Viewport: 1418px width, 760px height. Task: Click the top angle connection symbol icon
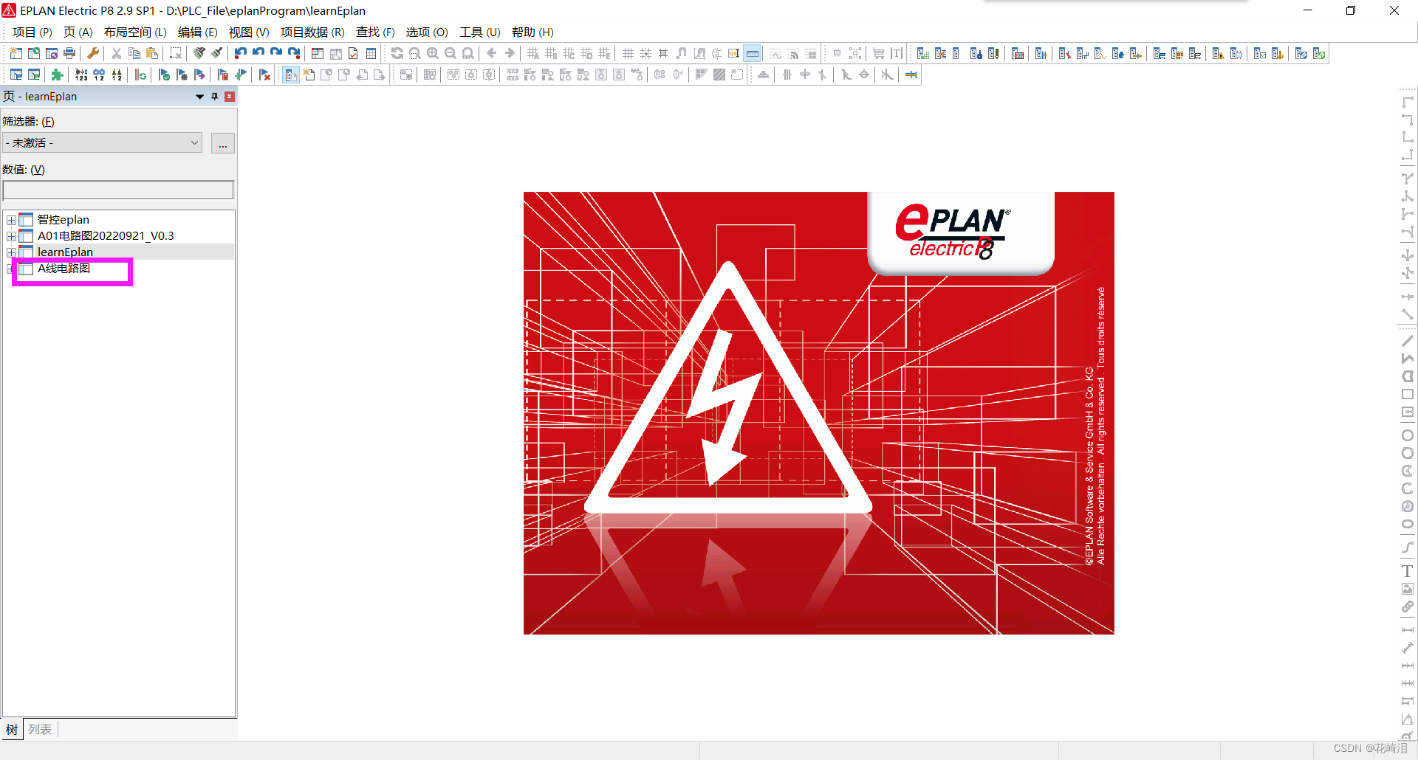click(1408, 103)
